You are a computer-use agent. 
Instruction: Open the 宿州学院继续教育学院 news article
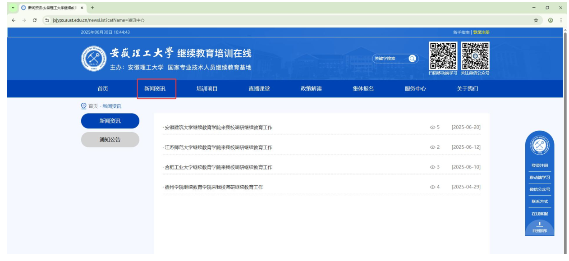click(214, 187)
